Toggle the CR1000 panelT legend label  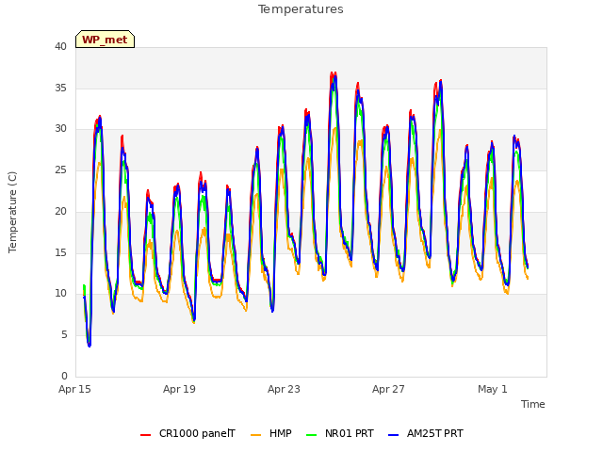point(197,433)
